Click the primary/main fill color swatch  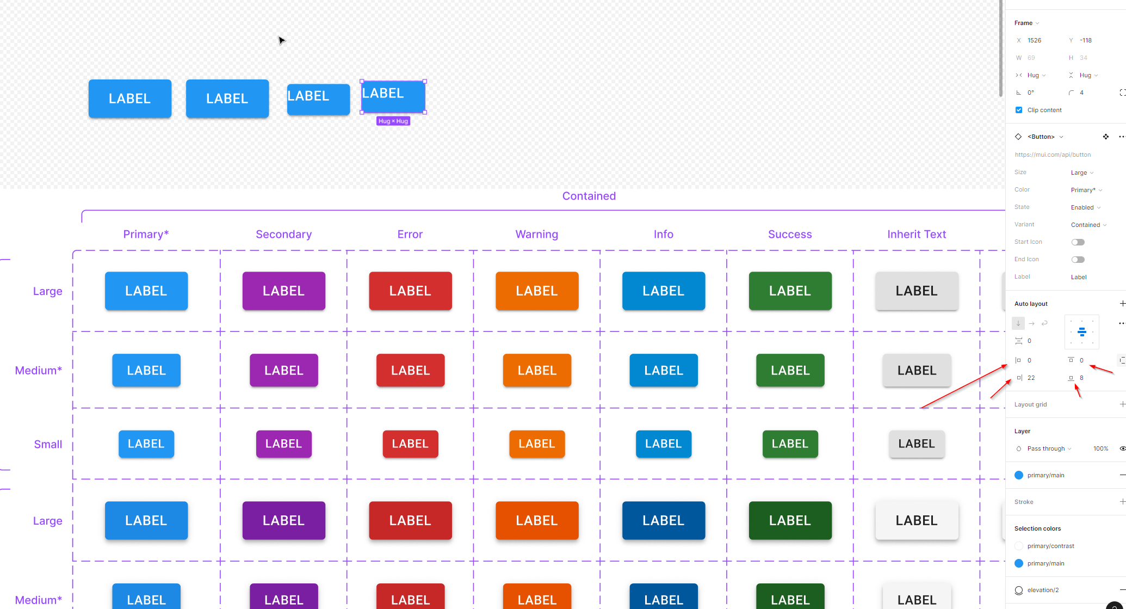point(1018,475)
